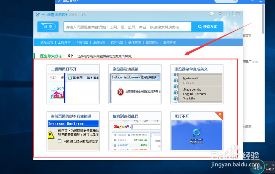
Task: Click the 48% memory floating ball
Action: click(257, 167)
